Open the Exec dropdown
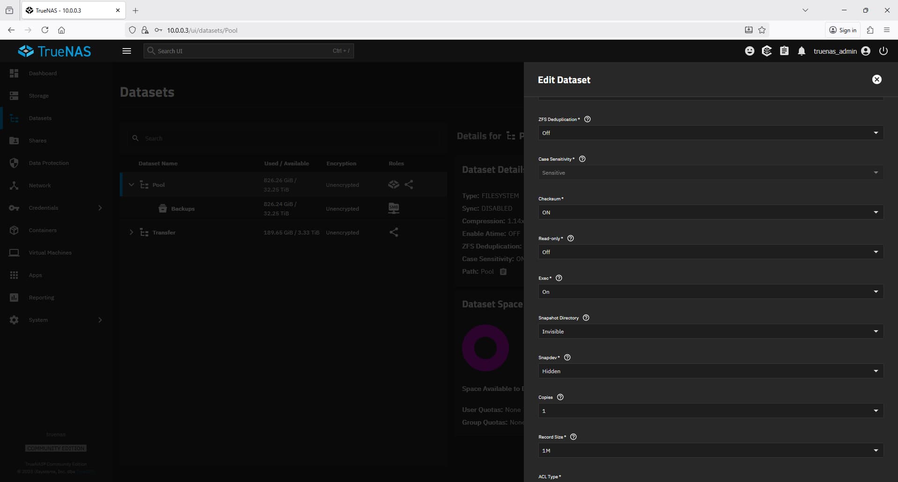898x482 pixels. click(x=710, y=292)
